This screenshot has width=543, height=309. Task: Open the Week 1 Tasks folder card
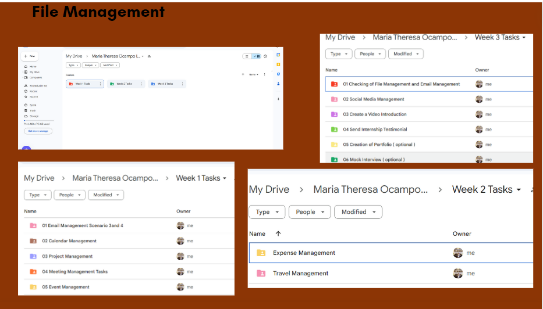[85, 84]
